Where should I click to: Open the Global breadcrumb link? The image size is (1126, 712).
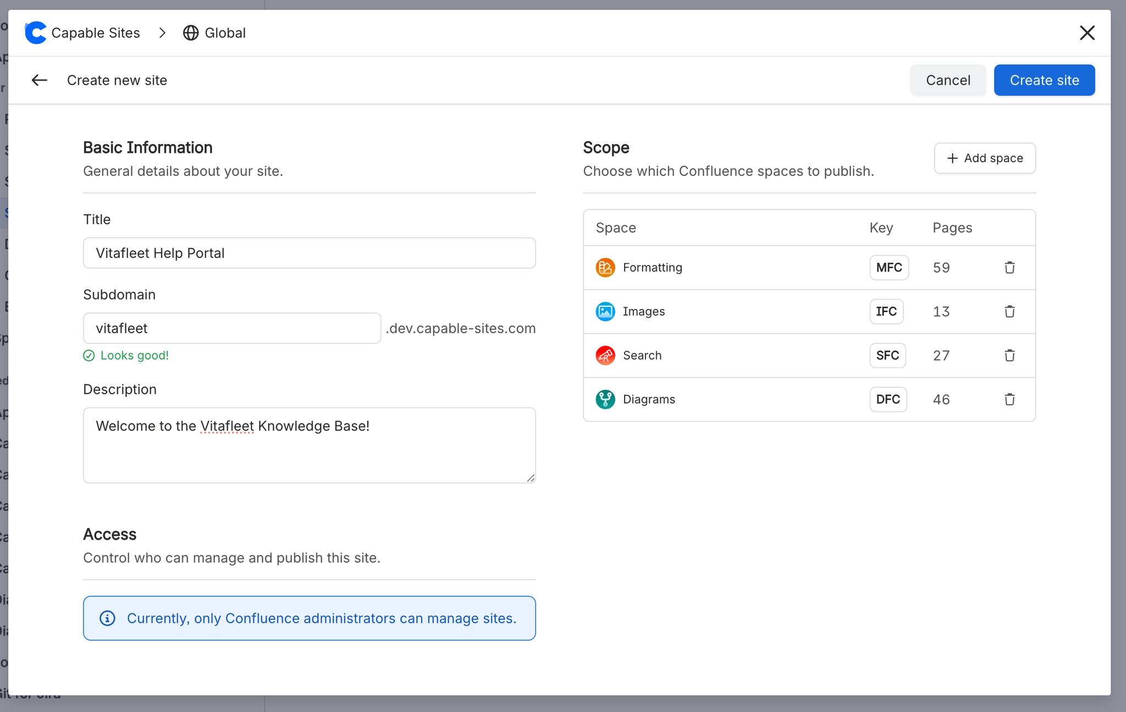214,33
